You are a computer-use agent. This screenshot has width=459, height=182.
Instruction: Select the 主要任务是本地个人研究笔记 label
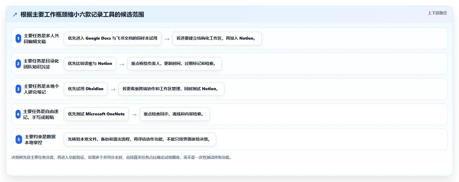[41, 89]
